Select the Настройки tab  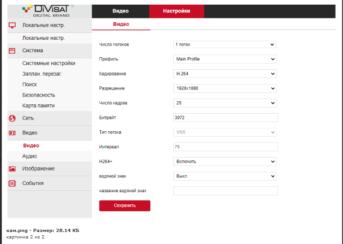coord(176,11)
